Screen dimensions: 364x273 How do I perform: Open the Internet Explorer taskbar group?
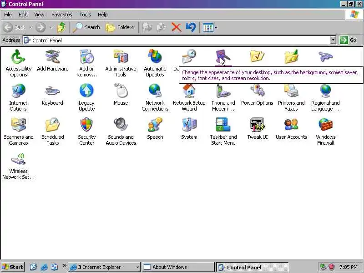coord(104,267)
